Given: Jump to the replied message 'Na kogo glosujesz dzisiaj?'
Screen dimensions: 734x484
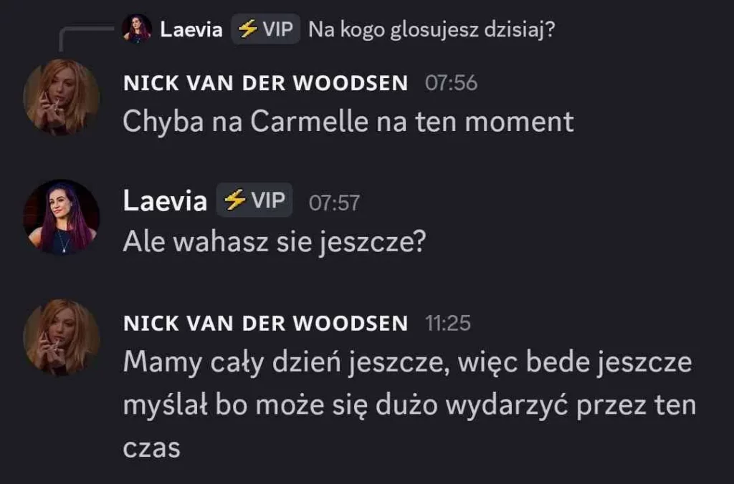Looking at the screenshot, I should 432,29.
